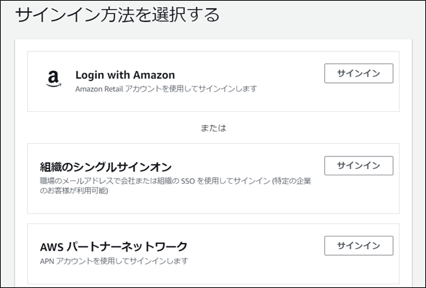Click the Amazon Retail アカウント description text
426x288 pixels.
tap(166, 88)
